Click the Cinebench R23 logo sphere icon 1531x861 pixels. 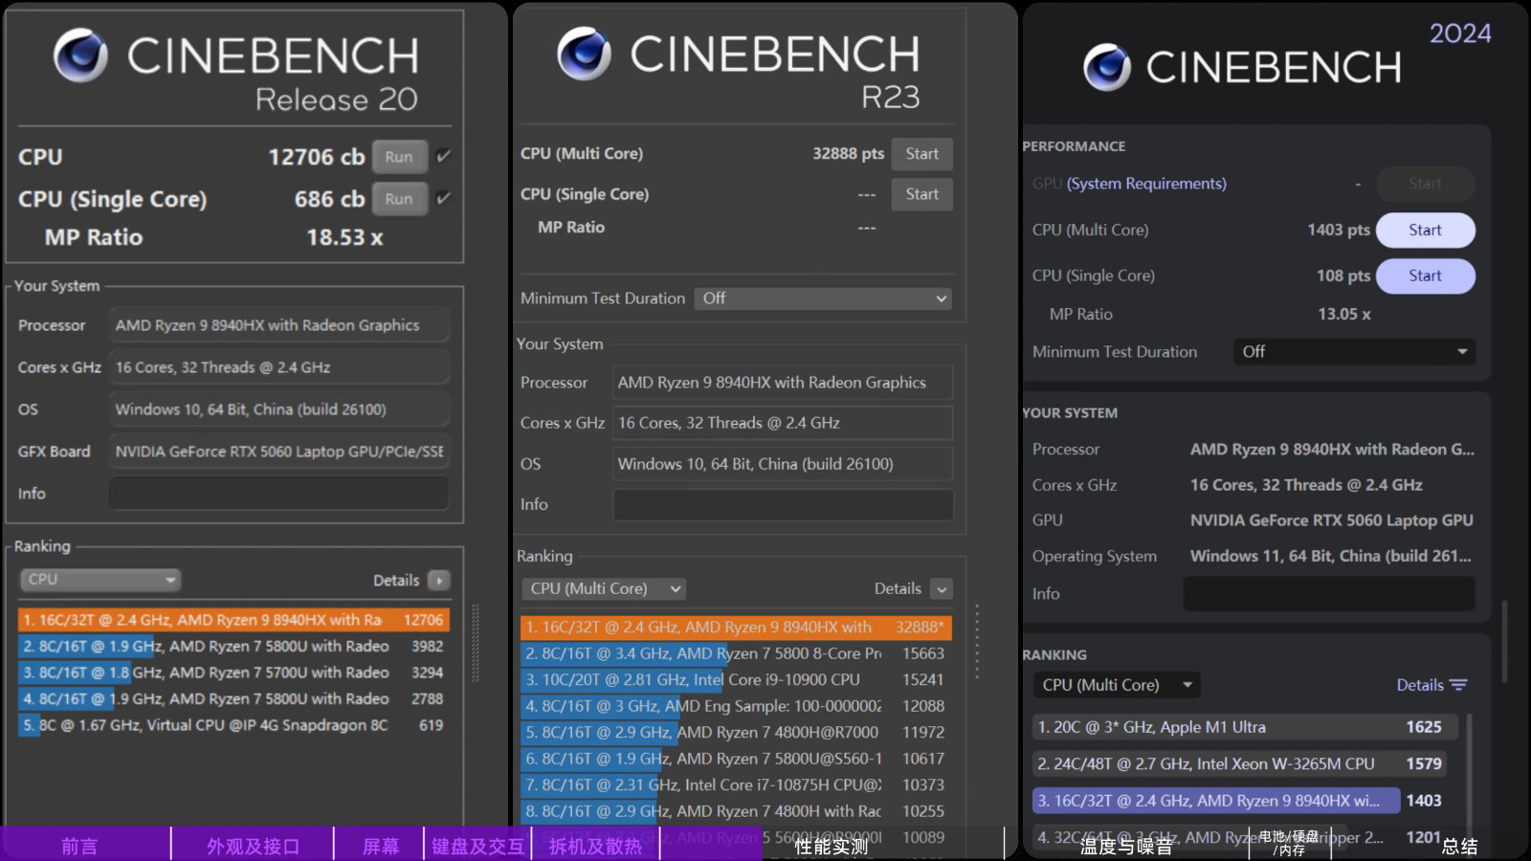tap(584, 54)
